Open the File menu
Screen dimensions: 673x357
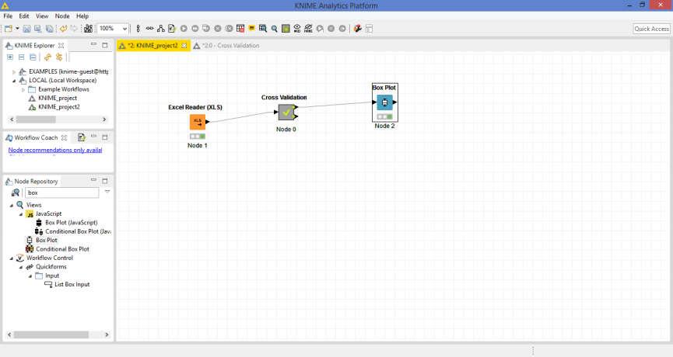tap(8, 16)
